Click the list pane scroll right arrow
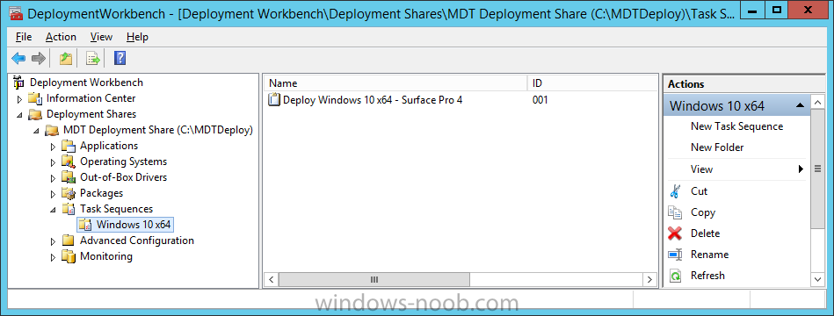834x316 pixels. (x=649, y=279)
